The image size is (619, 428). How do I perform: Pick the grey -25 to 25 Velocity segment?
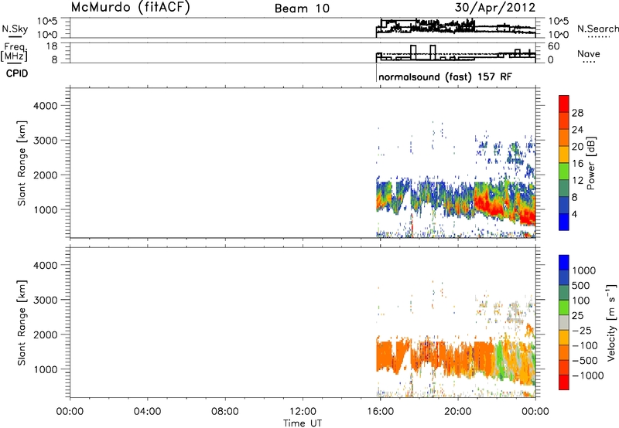564,322
